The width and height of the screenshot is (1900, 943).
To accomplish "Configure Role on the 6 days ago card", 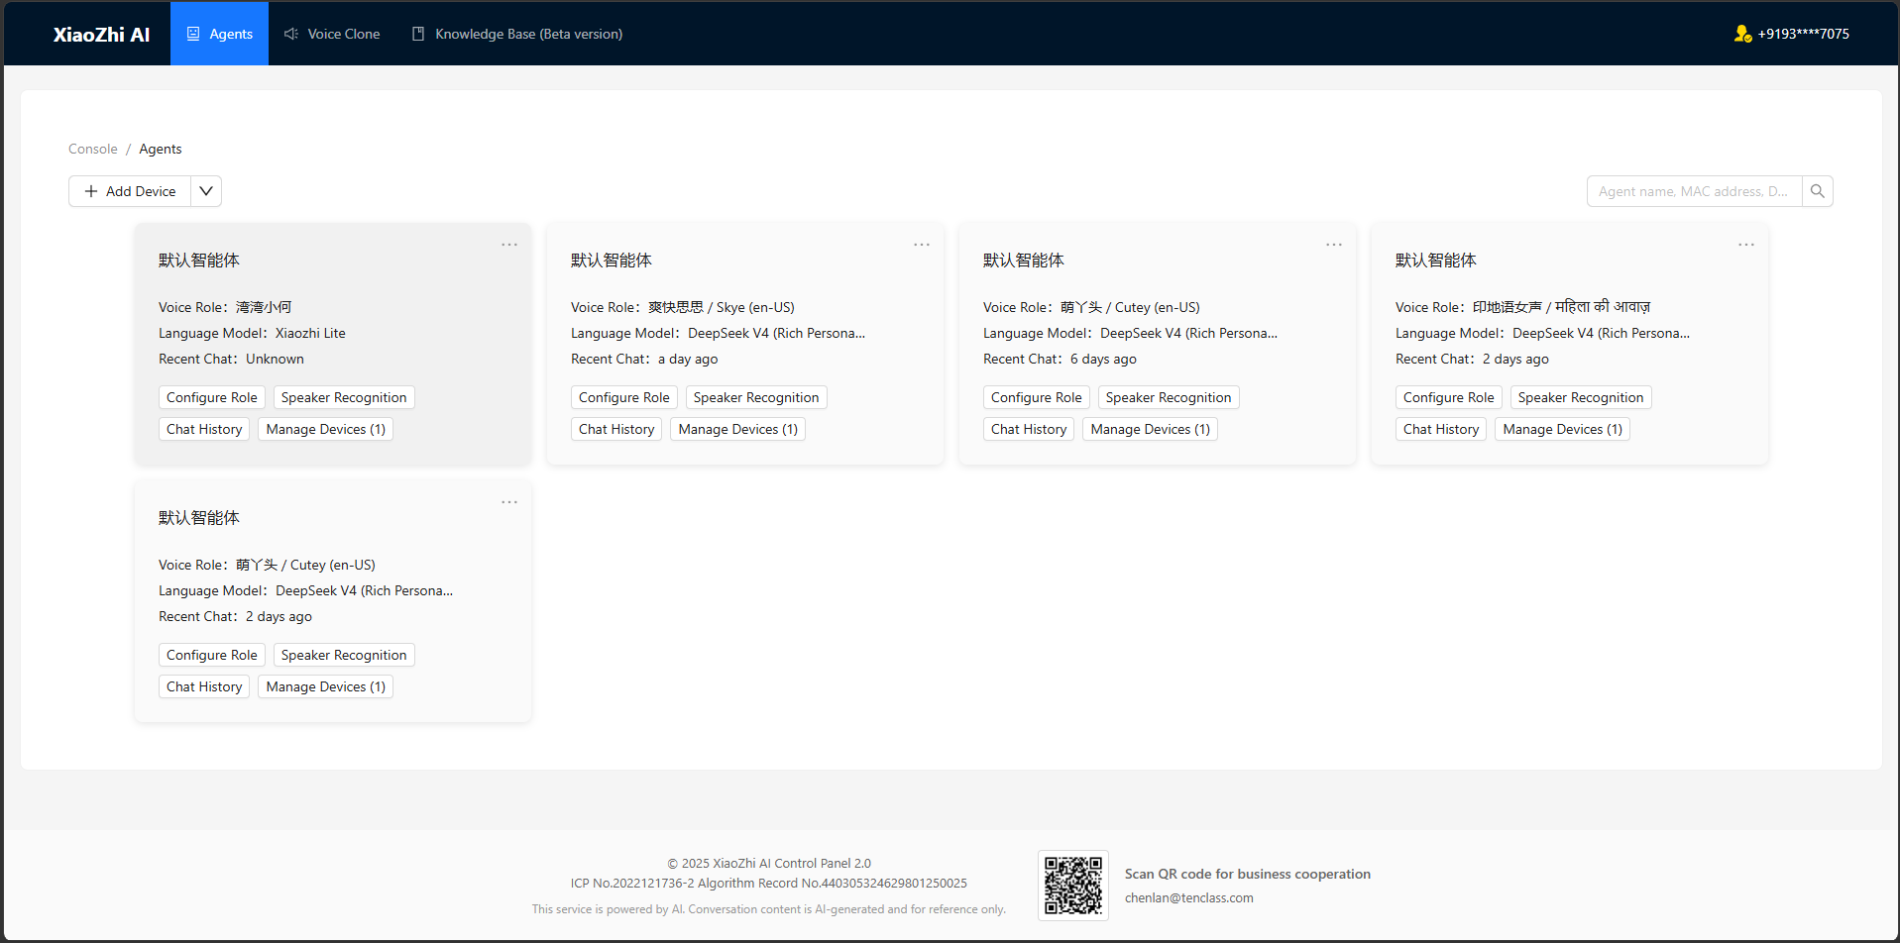I will (1037, 397).
